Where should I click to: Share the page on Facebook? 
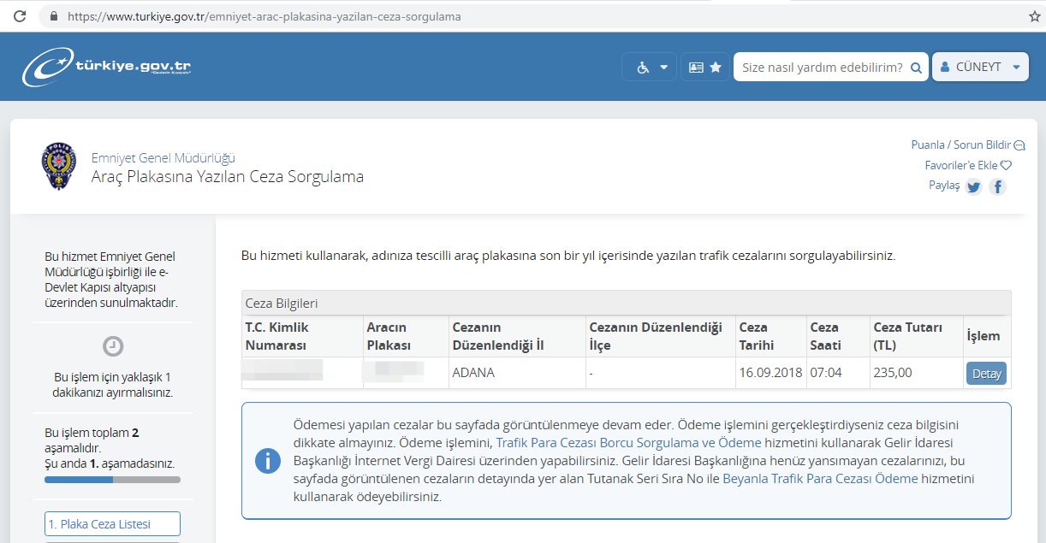tap(997, 186)
